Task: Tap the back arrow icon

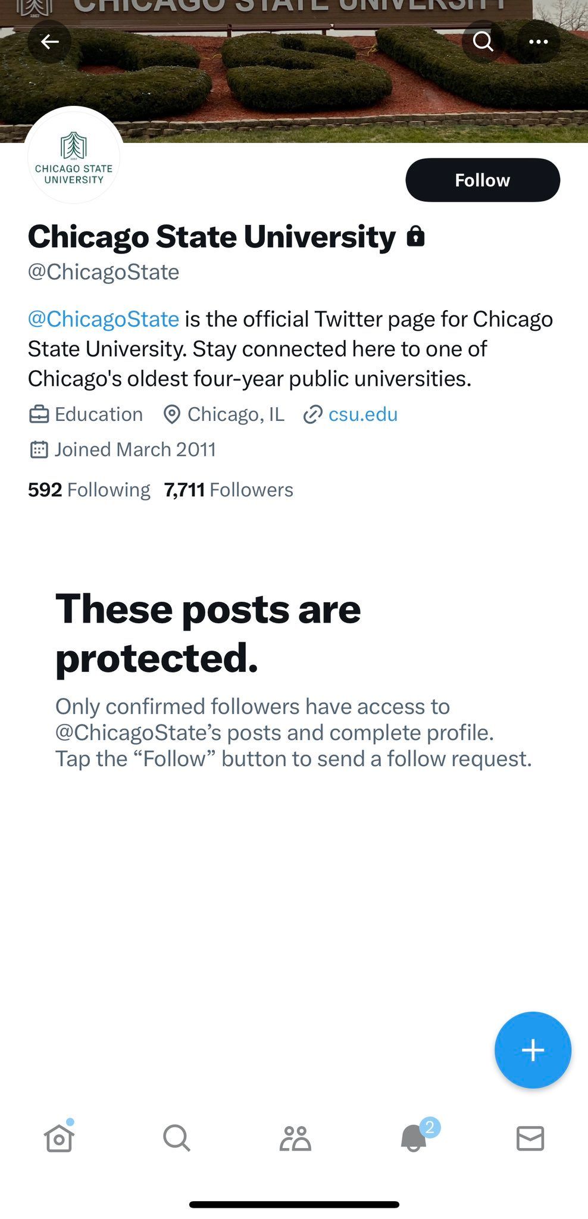Action: [49, 42]
